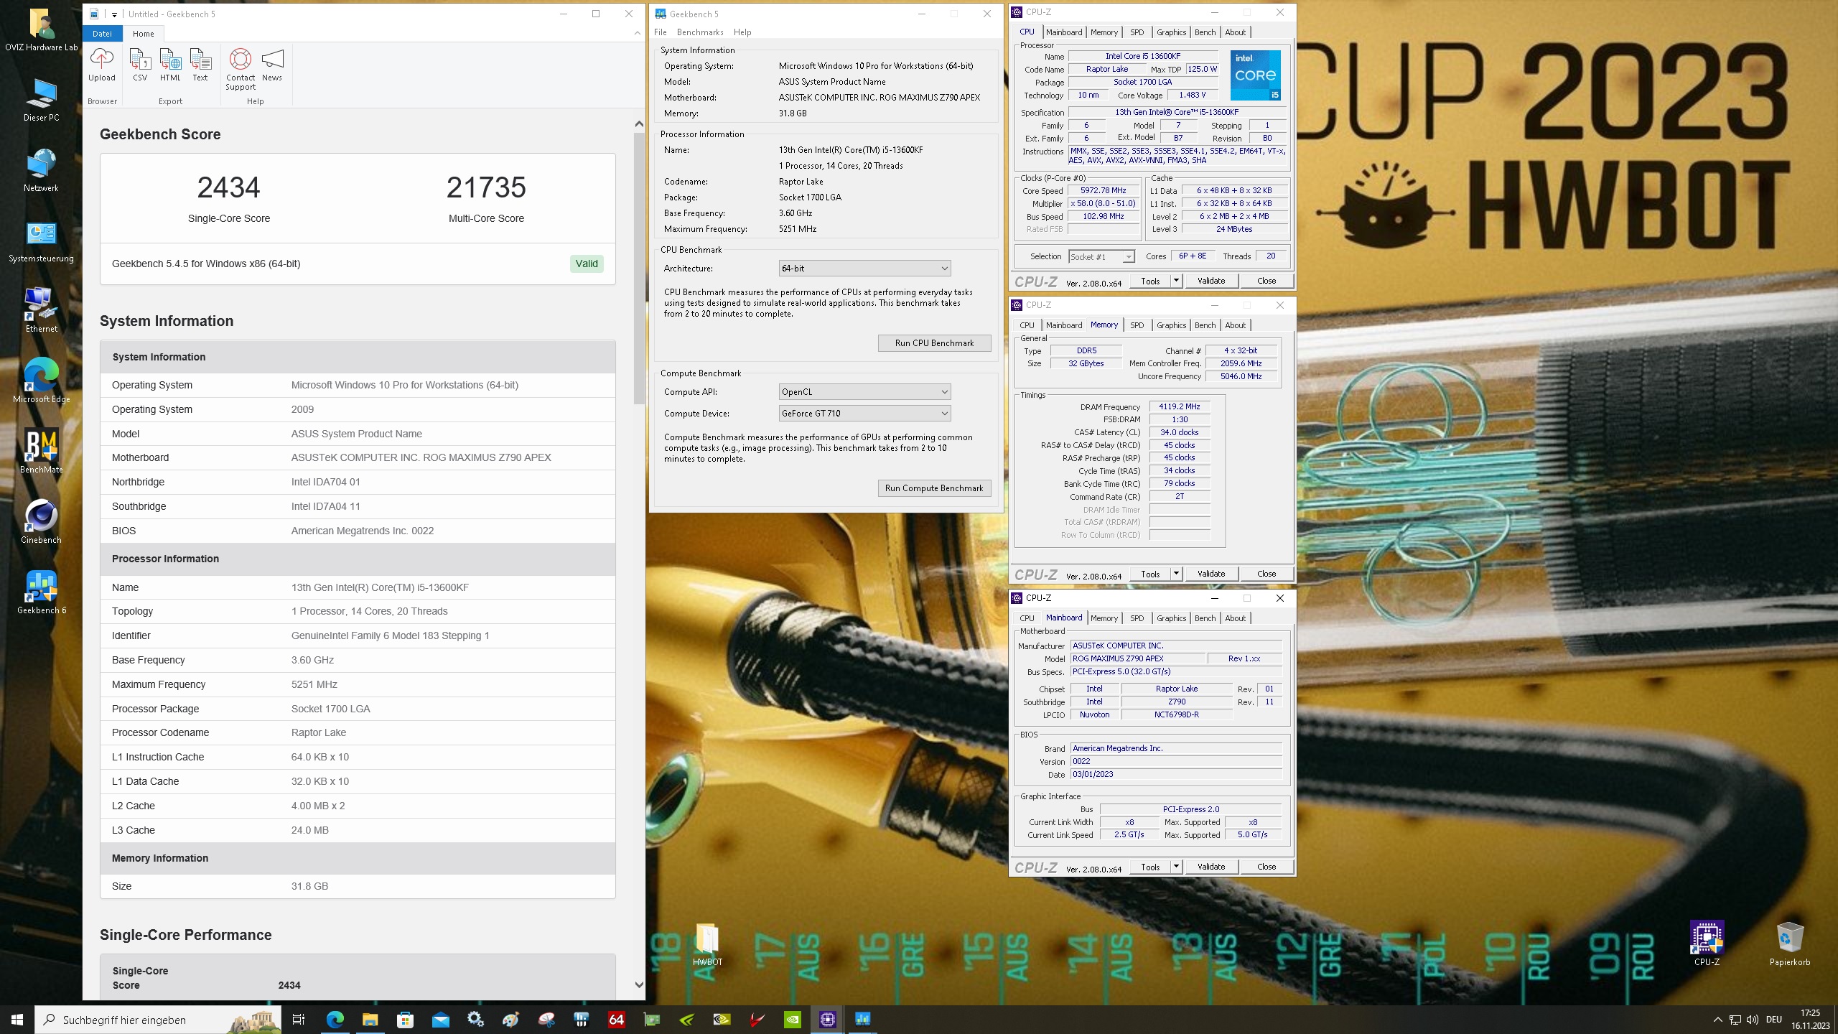This screenshot has height=1034, width=1838.
Task: Click Close in the CPU-Z memory window
Action: pyautogui.click(x=1266, y=574)
